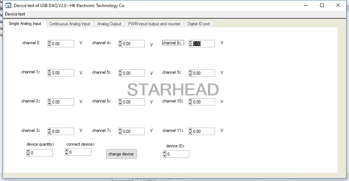Decrease device quantity with down arrow

point(28,154)
